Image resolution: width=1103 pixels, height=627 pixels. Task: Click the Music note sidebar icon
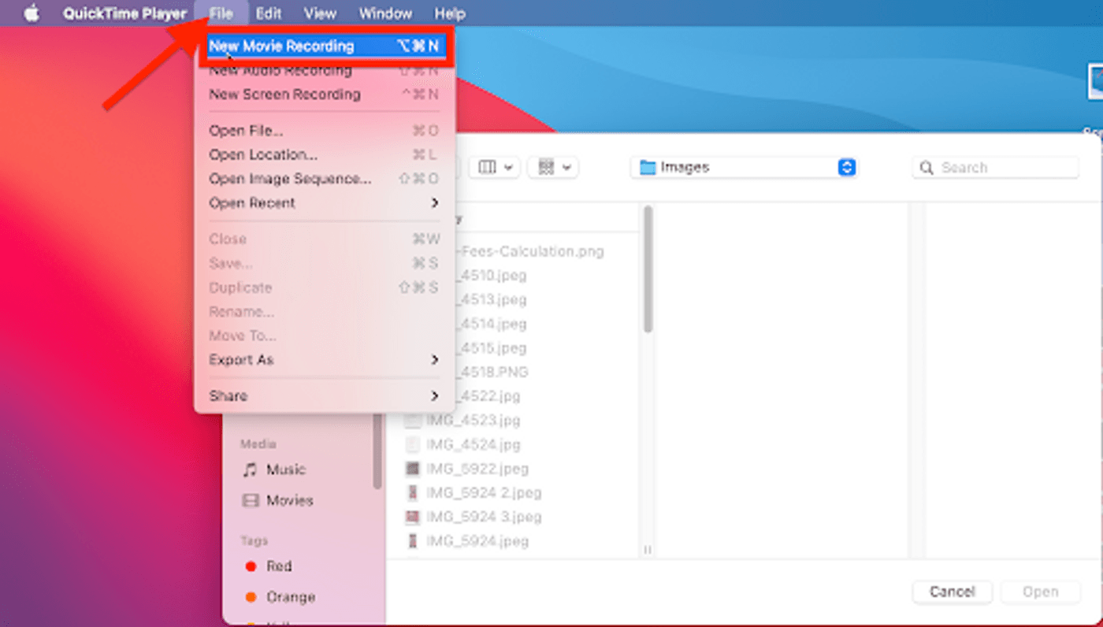coord(250,469)
